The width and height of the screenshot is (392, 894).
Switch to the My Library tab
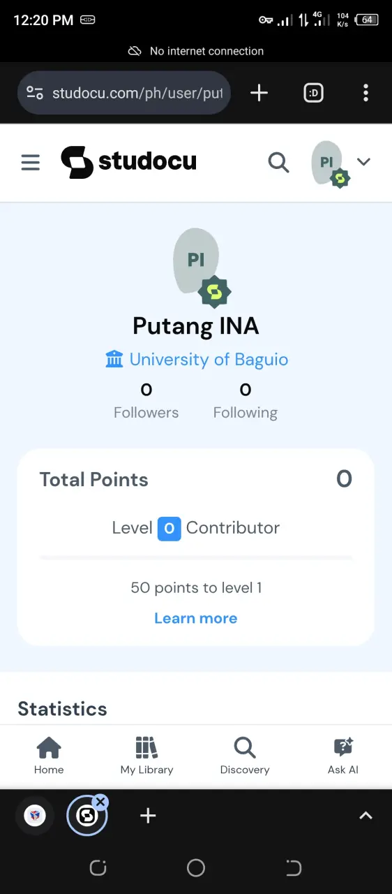(146, 756)
